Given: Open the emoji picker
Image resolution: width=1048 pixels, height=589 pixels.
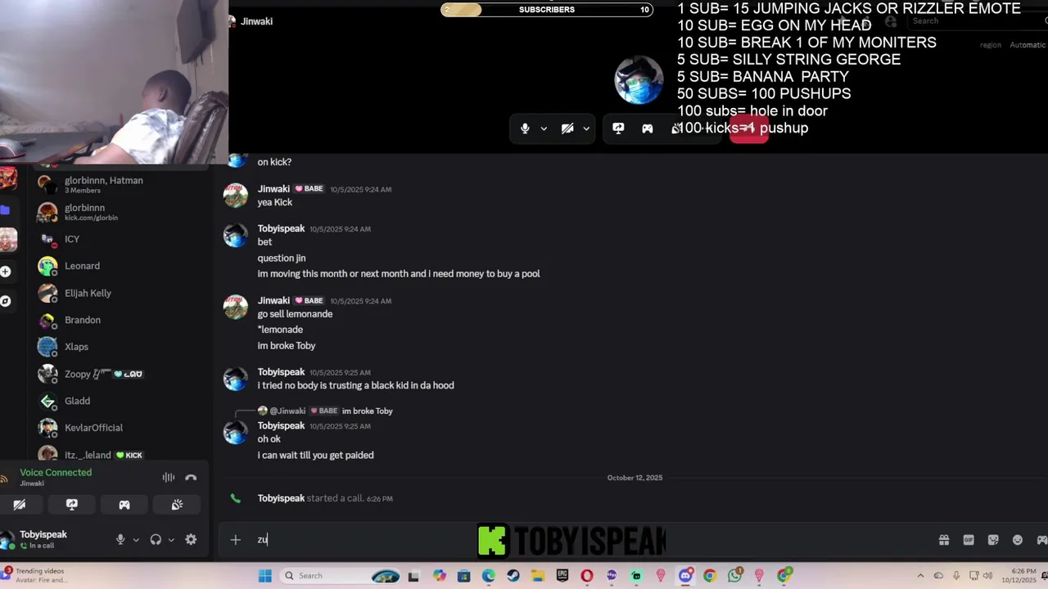Looking at the screenshot, I should (x=1018, y=540).
